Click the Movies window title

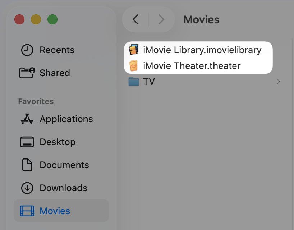(x=201, y=19)
